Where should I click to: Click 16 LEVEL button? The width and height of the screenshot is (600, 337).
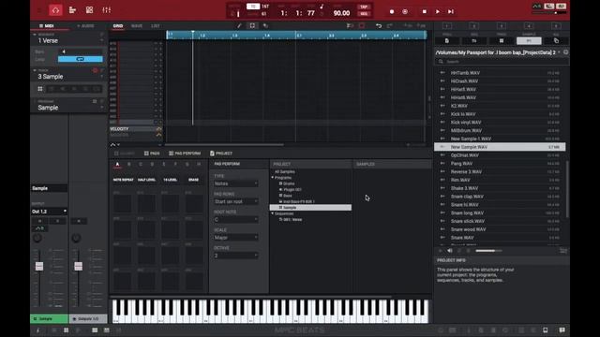(171, 180)
